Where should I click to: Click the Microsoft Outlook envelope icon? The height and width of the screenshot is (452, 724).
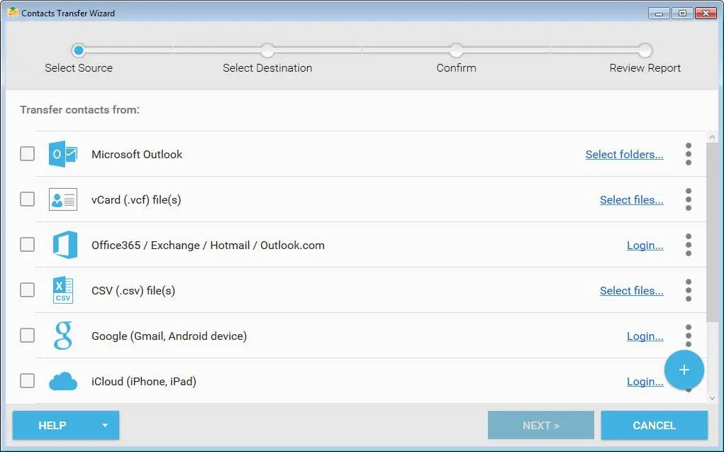tap(63, 154)
